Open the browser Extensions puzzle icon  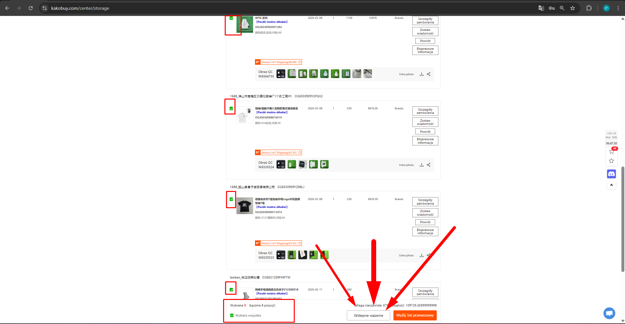pyautogui.click(x=589, y=8)
